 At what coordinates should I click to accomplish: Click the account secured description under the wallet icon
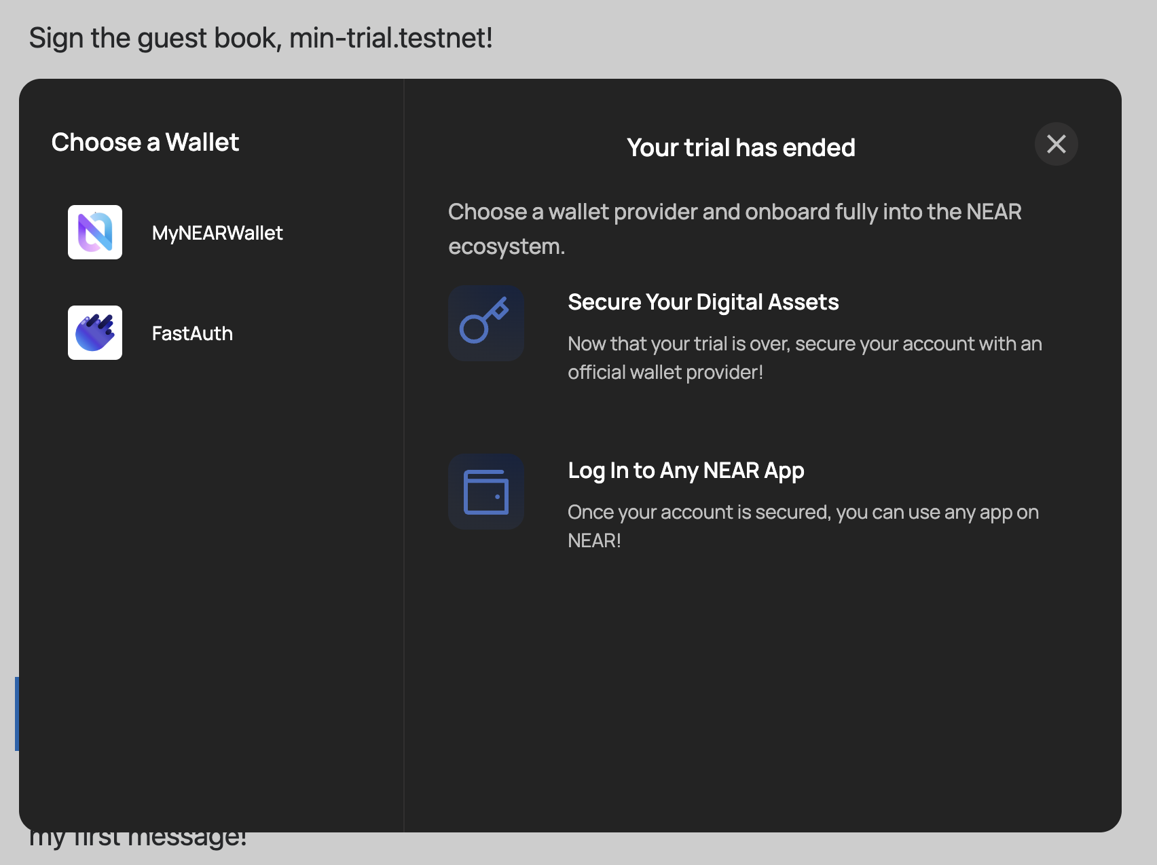(x=803, y=526)
